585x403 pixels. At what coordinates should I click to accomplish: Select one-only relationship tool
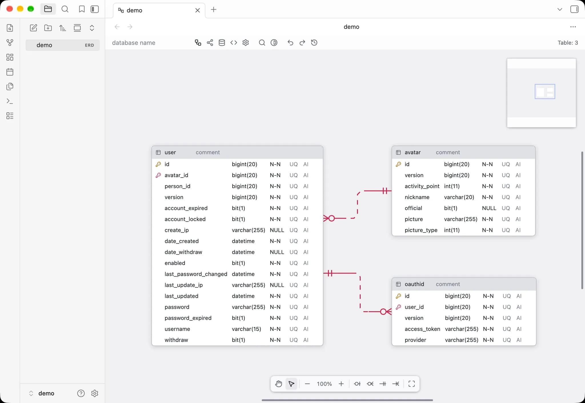pyautogui.click(x=383, y=384)
